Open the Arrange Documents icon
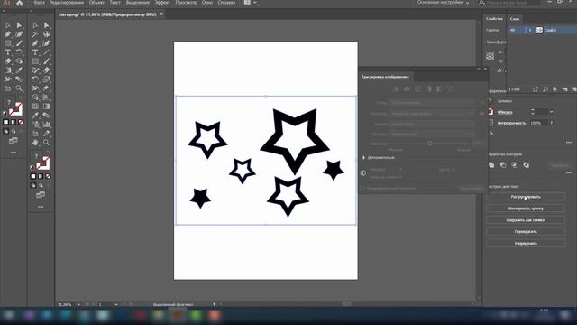The height and width of the screenshot is (325, 577). [x=247, y=2]
